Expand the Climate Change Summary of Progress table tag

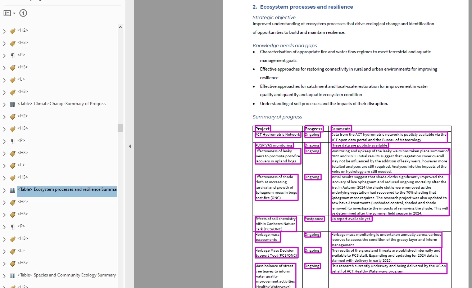[x=4, y=104]
